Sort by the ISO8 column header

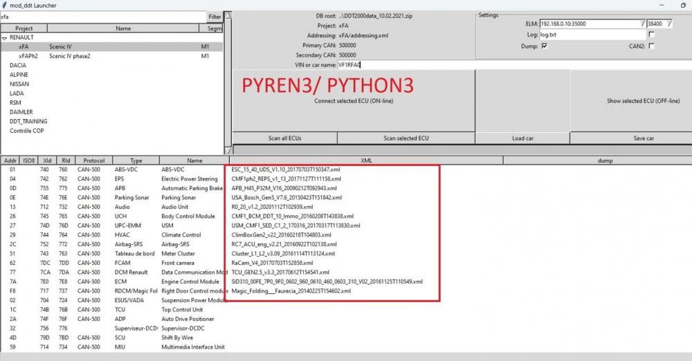point(28,160)
